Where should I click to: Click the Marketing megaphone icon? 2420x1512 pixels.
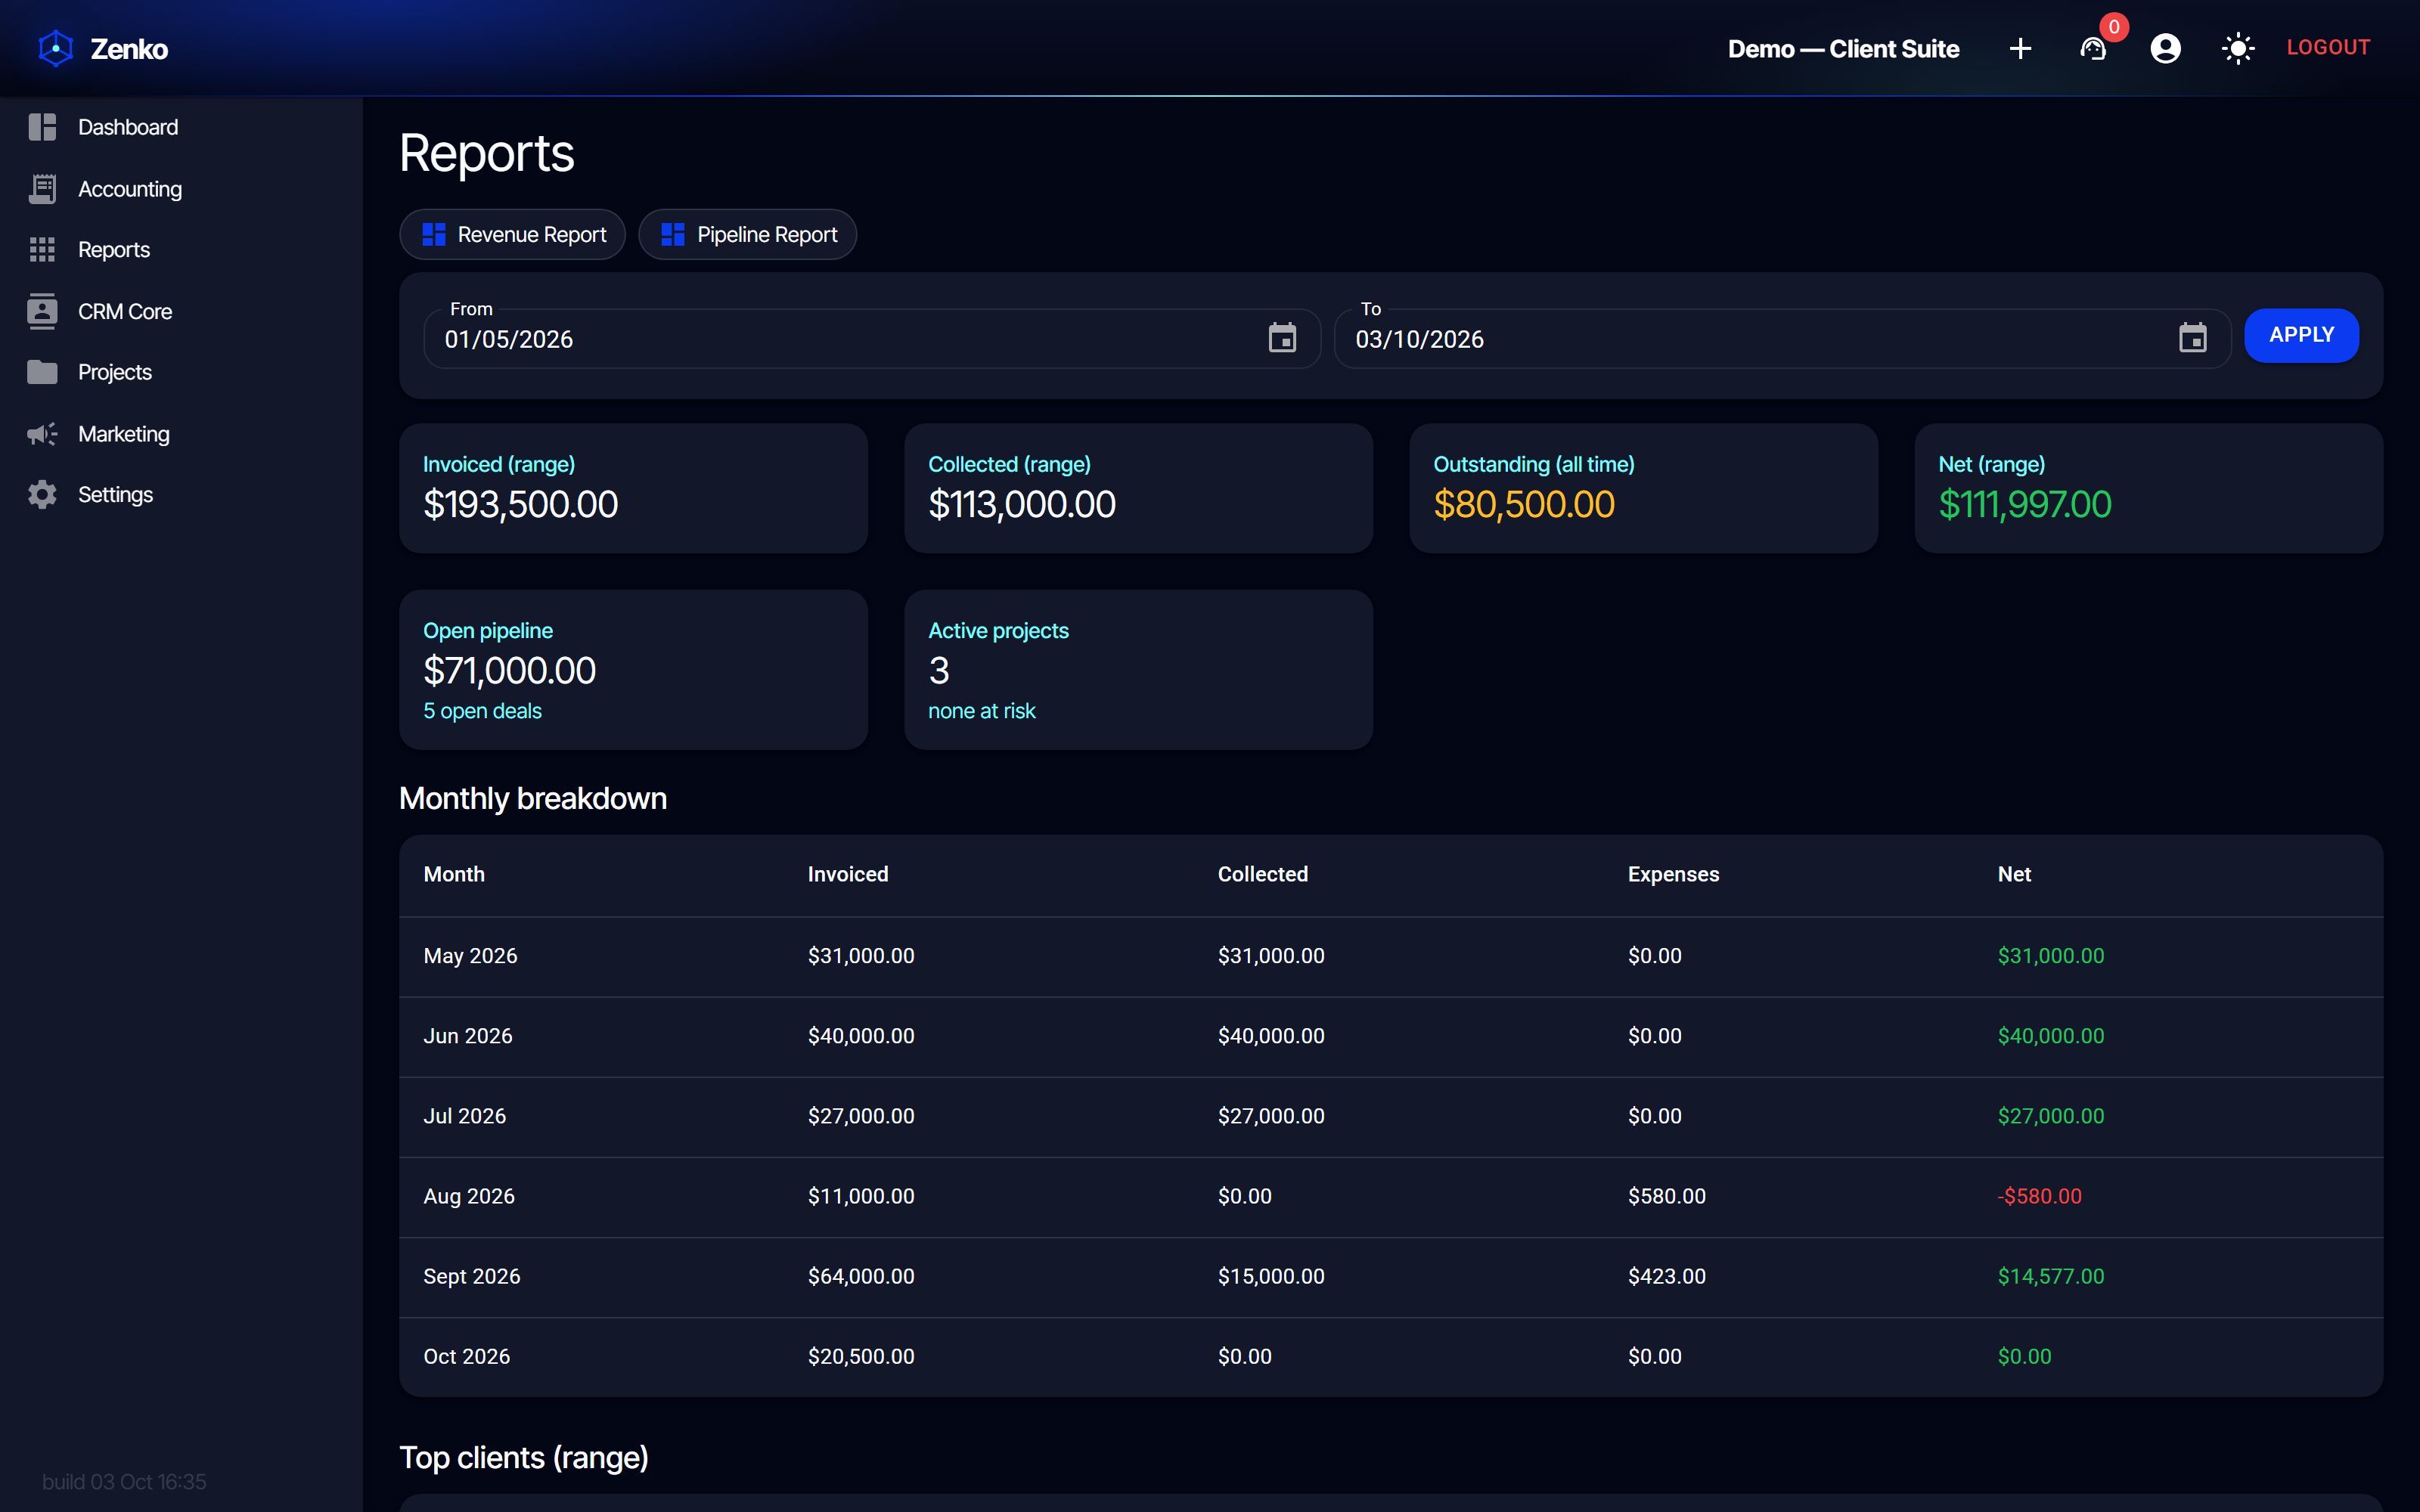click(42, 434)
